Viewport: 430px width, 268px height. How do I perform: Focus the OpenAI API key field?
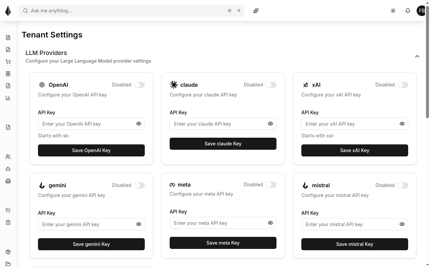91,124
